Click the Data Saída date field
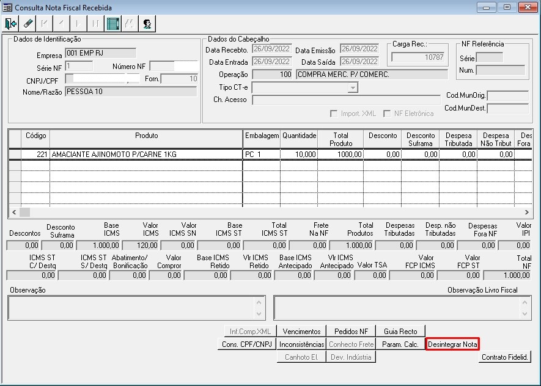Viewport: 541px width, 386px height. pyautogui.click(x=359, y=61)
